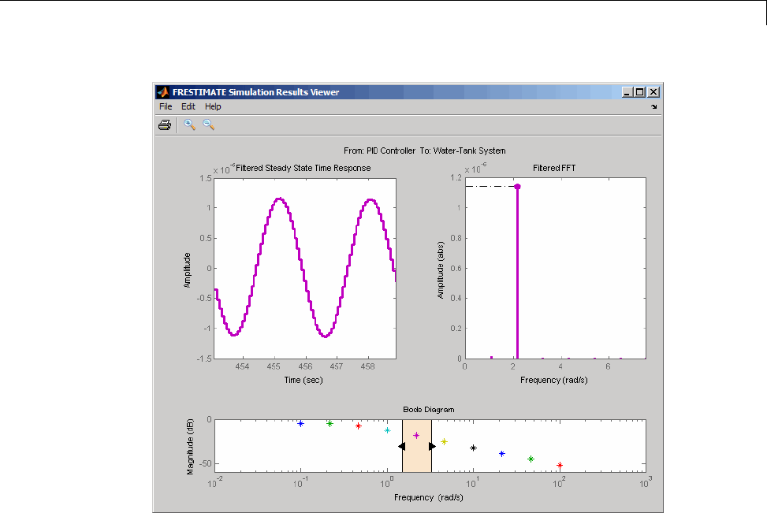
Task: Click the 'Amplitude (abs)' axis label
Action: click(441, 270)
